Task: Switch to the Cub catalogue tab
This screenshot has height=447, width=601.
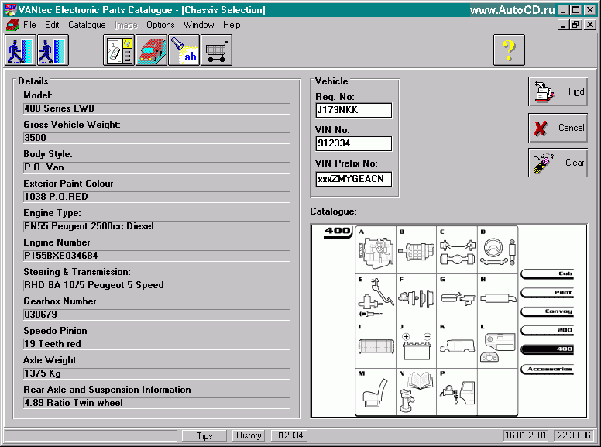Action: [x=548, y=273]
